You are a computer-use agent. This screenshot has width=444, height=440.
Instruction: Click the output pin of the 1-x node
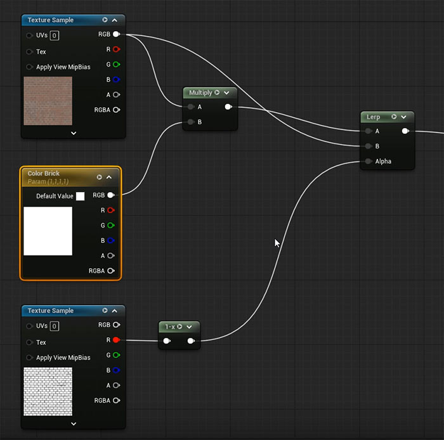tap(191, 341)
